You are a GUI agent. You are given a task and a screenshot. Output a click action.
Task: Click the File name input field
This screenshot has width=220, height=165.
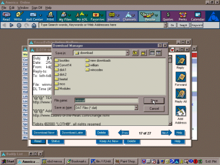(x=106, y=100)
